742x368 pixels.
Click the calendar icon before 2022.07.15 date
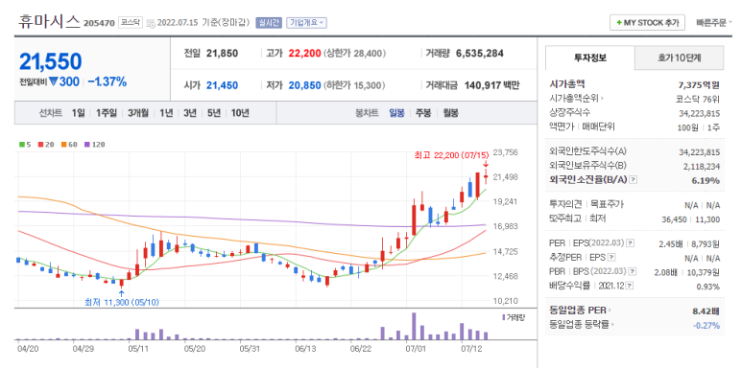pos(151,23)
